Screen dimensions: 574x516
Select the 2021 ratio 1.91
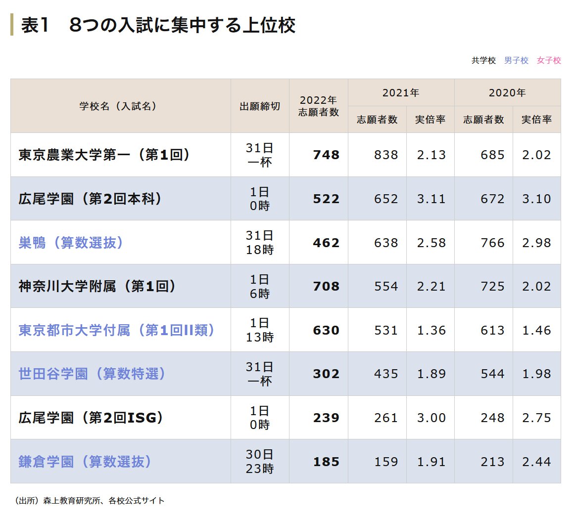tap(431, 462)
